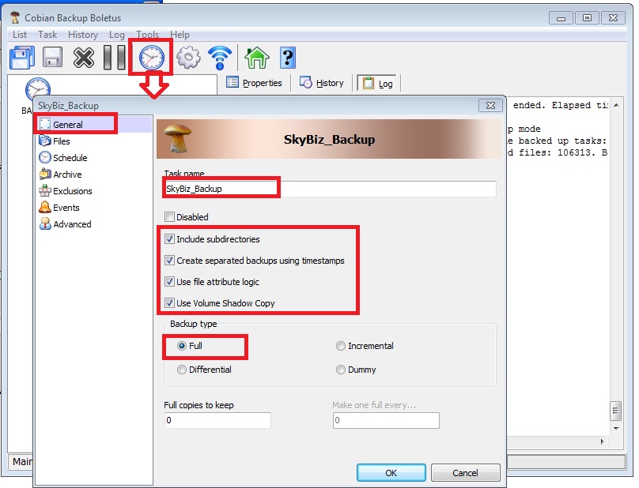The width and height of the screenshot is (639, 488).
Task: Choose the Differential backup type
Action: 183,370
